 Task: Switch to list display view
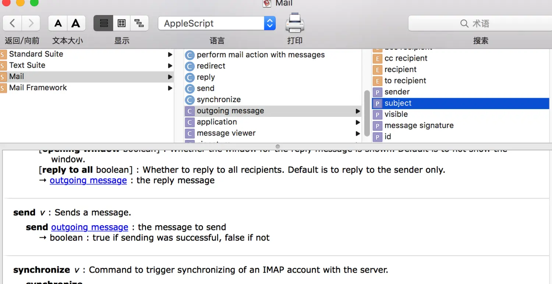click(103, 23)
